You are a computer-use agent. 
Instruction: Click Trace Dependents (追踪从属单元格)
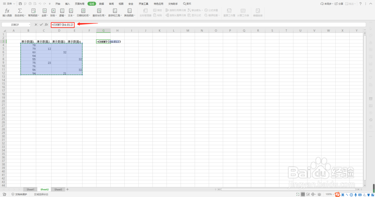tap(175, 15)
